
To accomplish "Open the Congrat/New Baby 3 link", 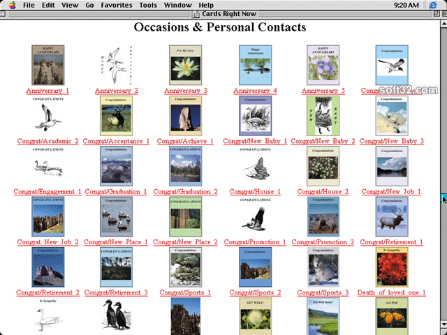I will [x=392, y=141].
